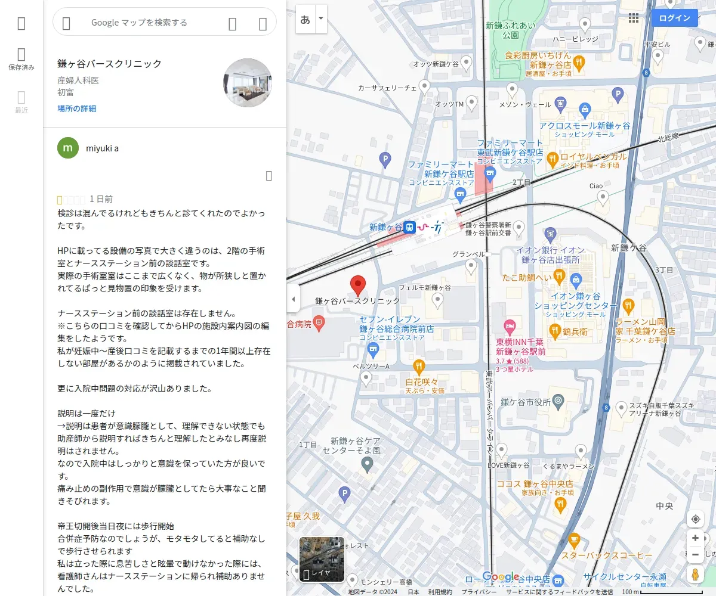Zoom out with the minus button

695,555
